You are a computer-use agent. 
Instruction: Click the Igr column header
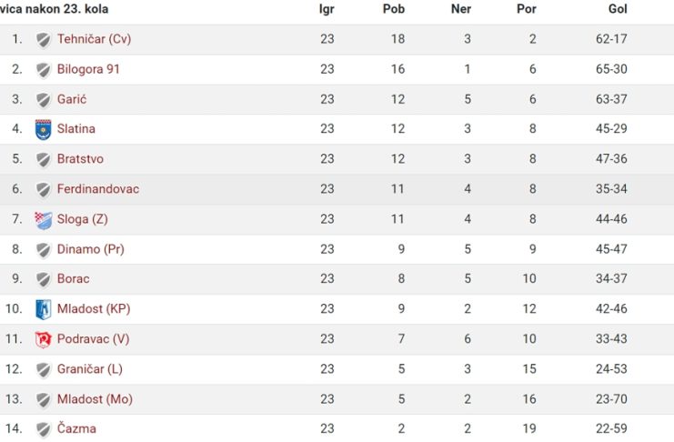(x=327, y=9)
